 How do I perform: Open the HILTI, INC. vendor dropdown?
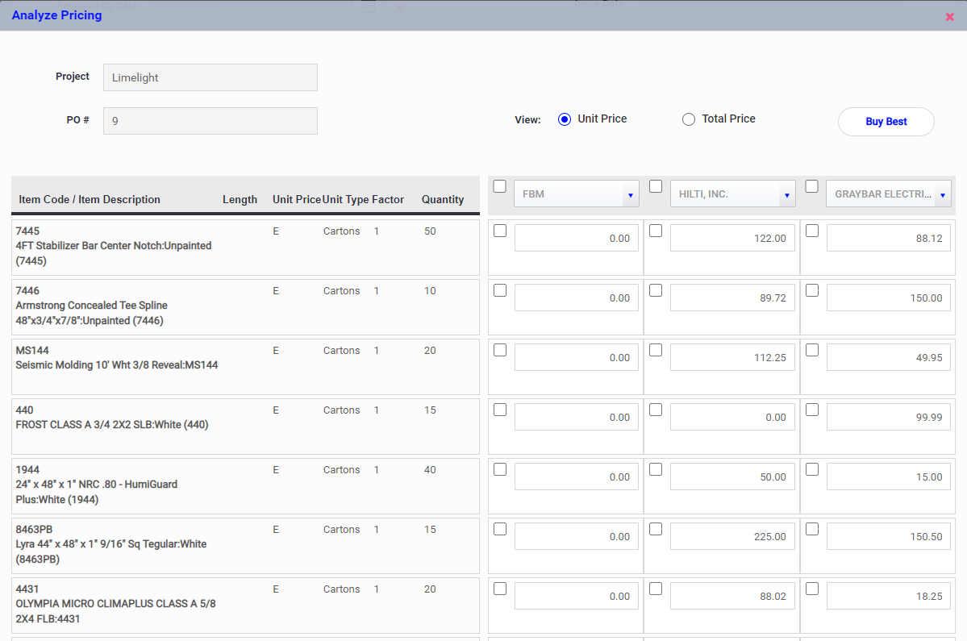tap(732, 194)
